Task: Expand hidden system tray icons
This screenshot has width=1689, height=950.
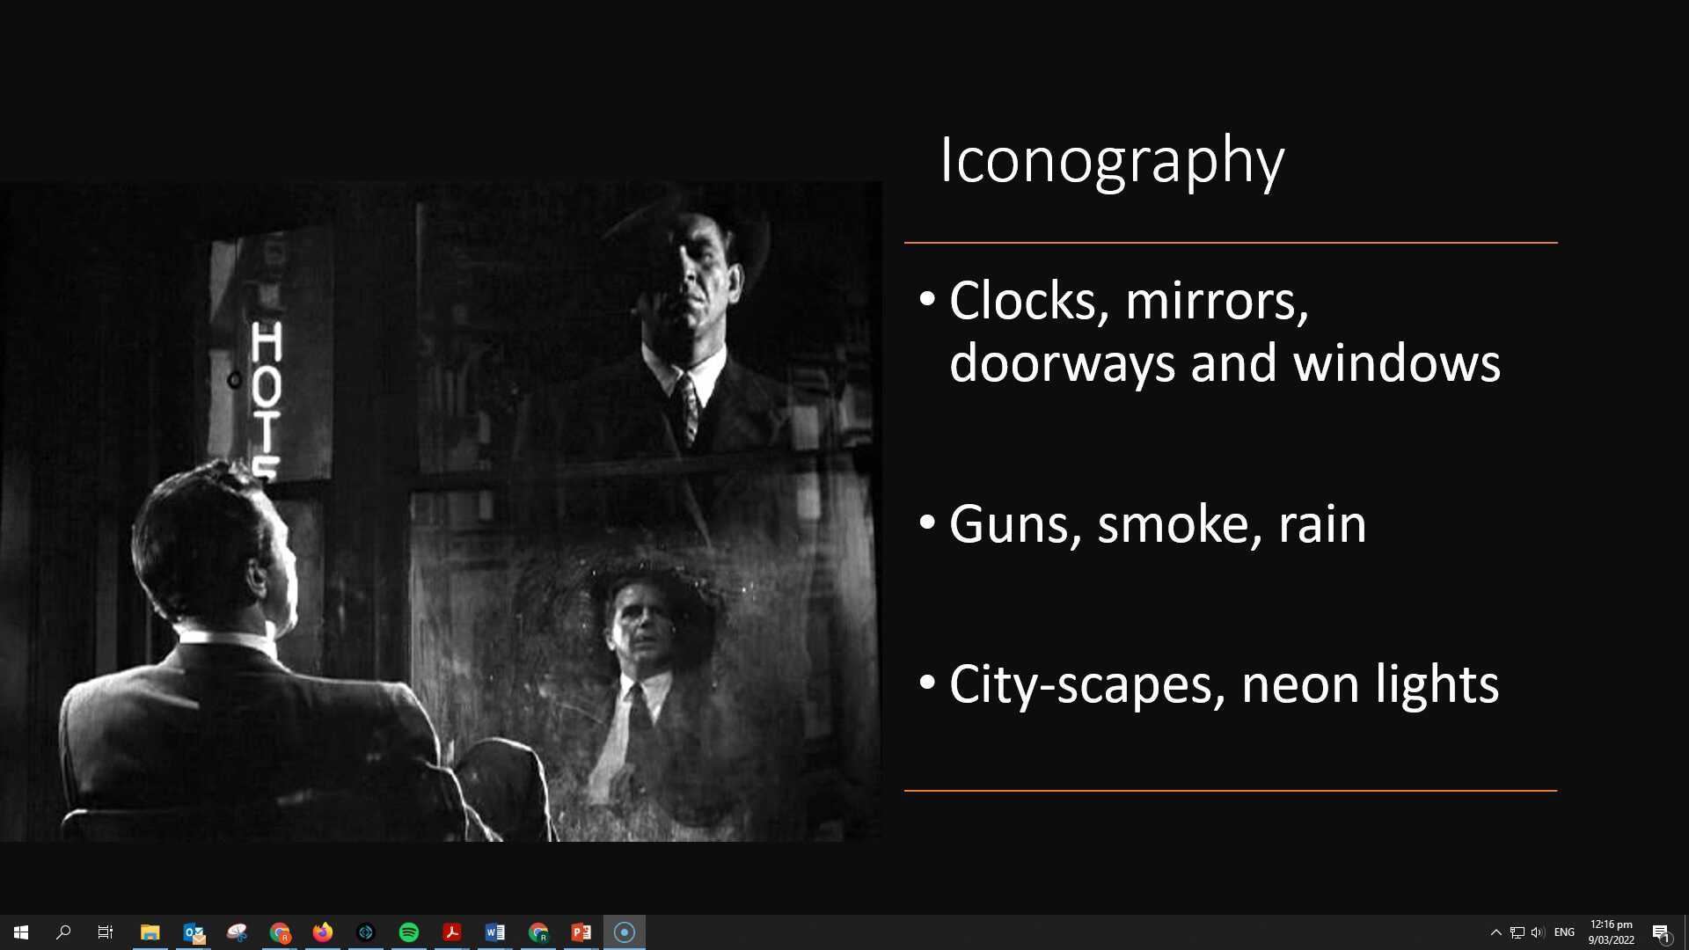Action: [x=1496, y=932]
